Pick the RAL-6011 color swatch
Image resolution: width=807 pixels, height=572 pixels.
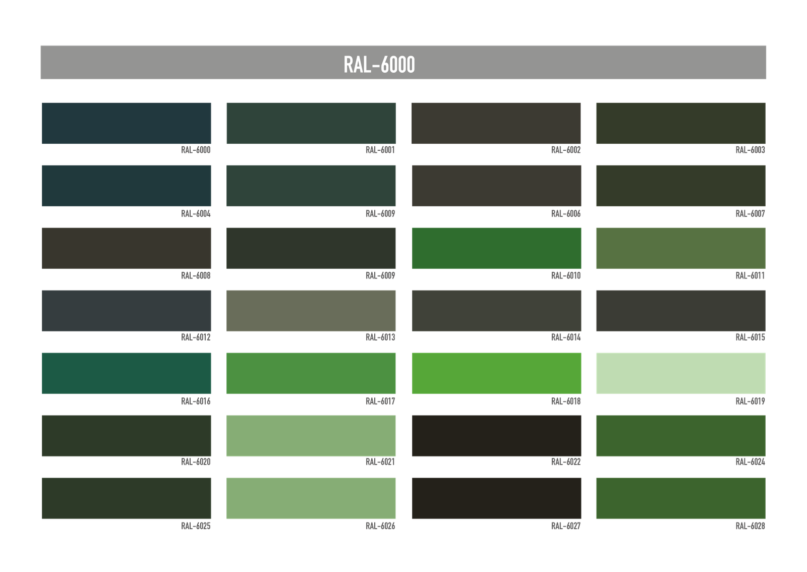[x=681, y=248]
